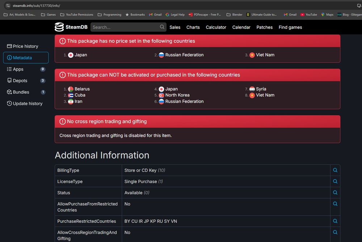Click the magnifier icon for PurchaseRestrictedCountries

click(x=335, y=221)
